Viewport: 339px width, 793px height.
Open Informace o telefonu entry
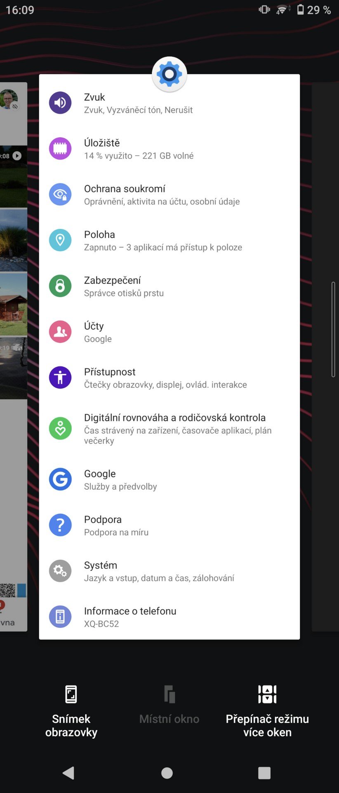pos(169,617)
